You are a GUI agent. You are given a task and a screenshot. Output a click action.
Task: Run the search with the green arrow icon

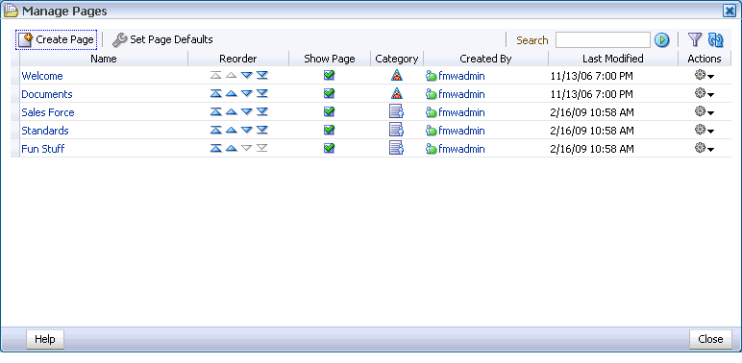[661, 40]
